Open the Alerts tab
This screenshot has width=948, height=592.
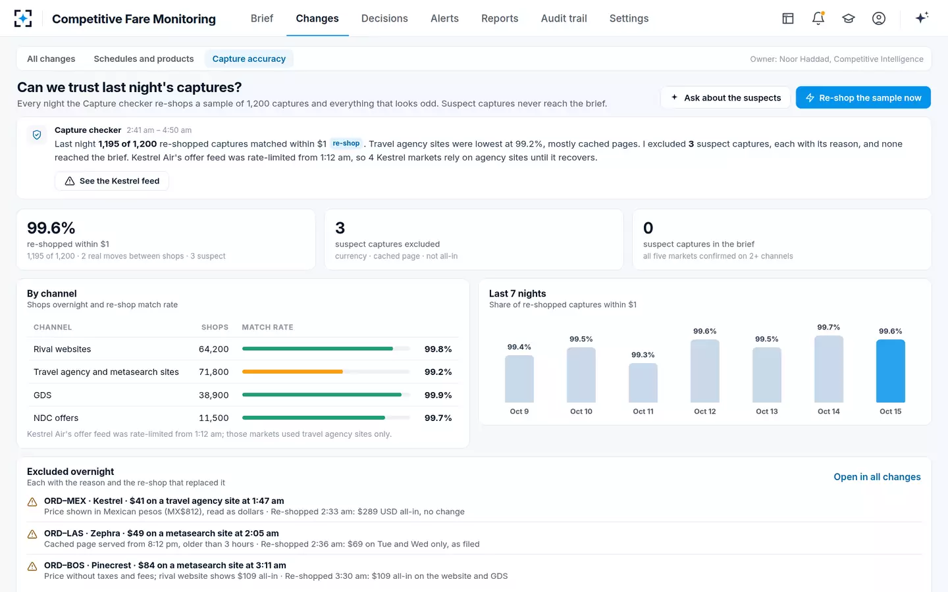pos(444,18)
